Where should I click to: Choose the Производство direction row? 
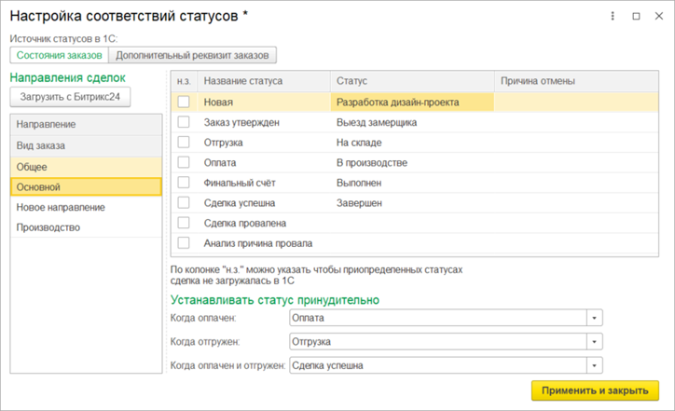point(86,227)
